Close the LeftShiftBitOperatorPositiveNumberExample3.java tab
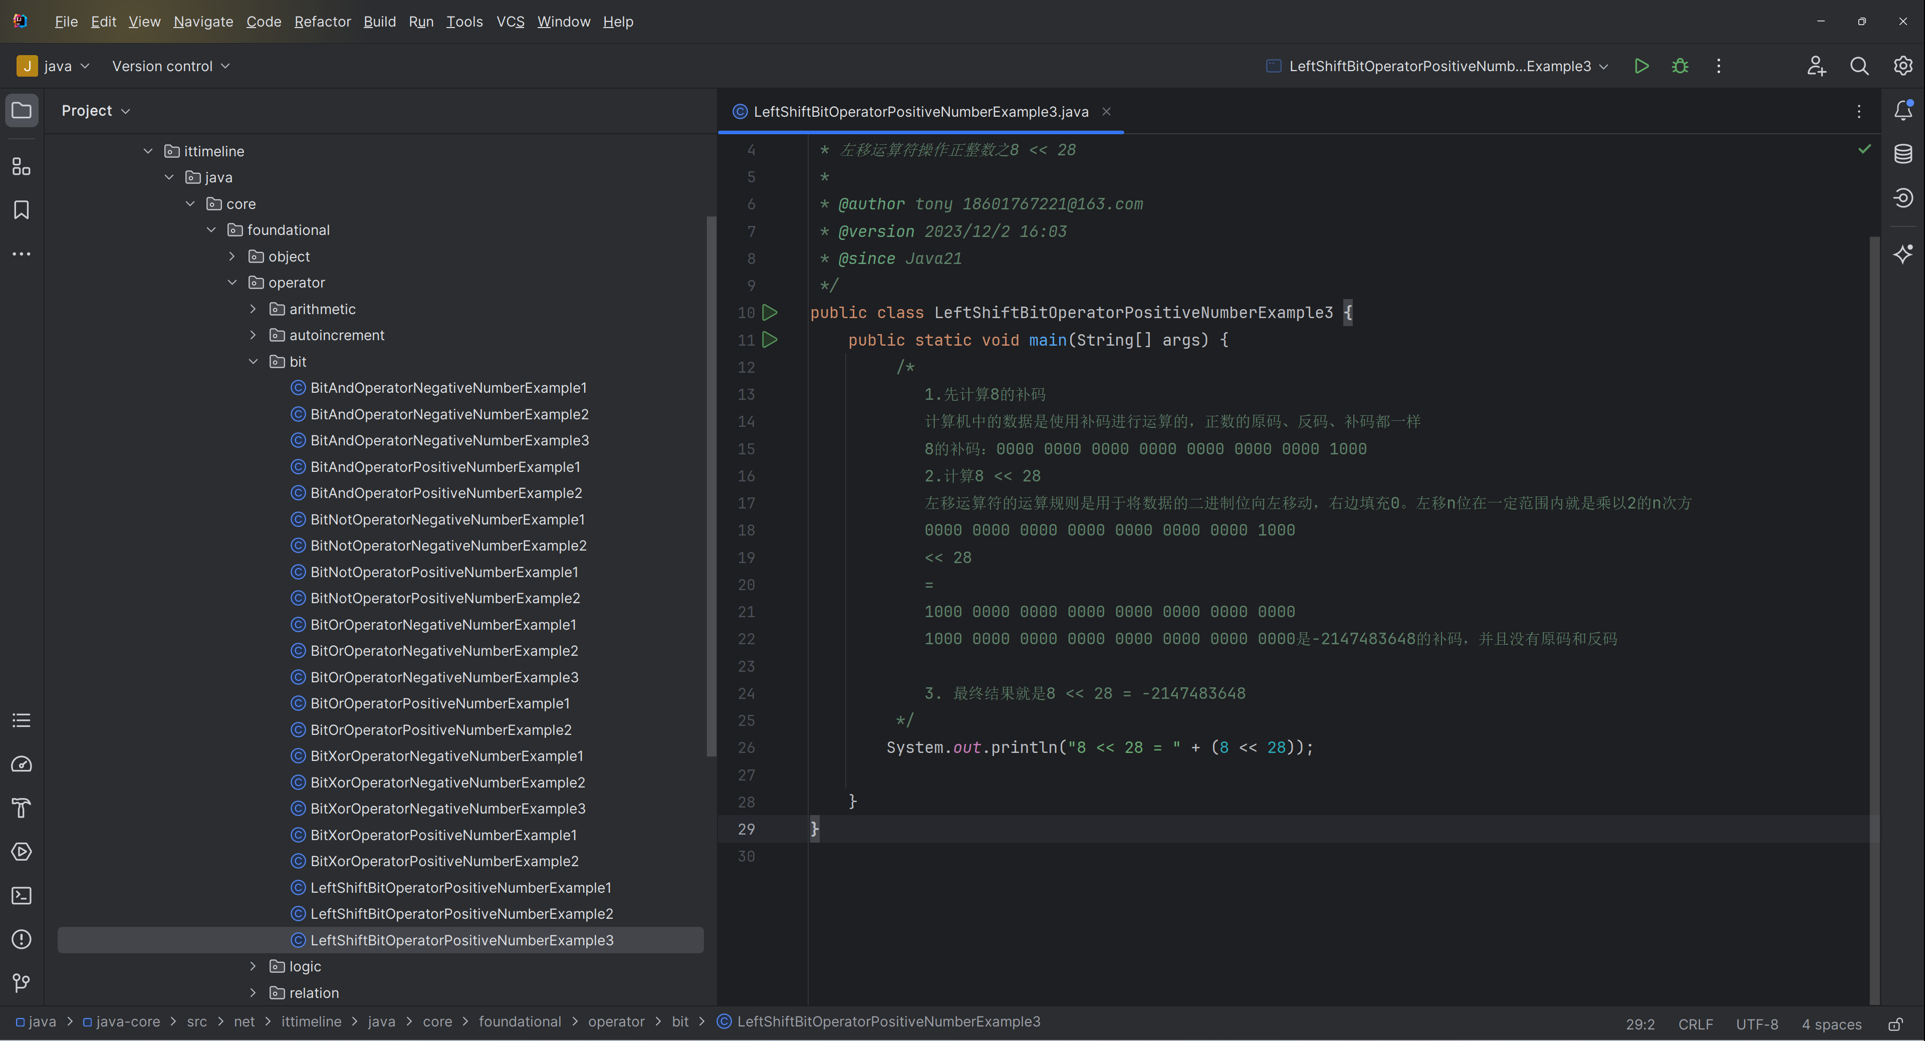The height and width of the screenshot is (1041, 1925). pyautogui.click(x=1106, y=111)
